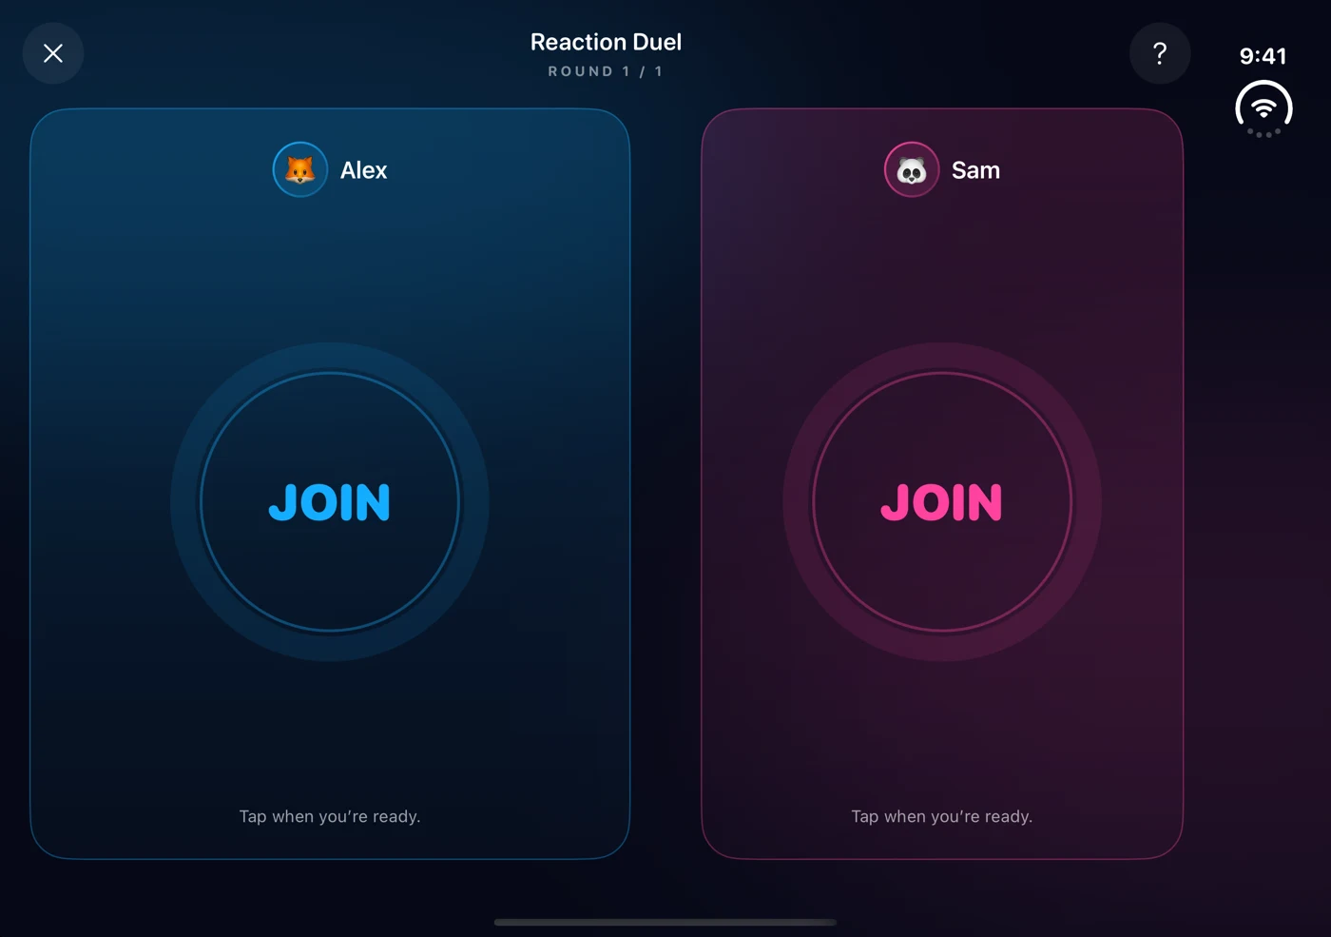
Task: Tap Sam's pink JOIN button
Action: [x=942, y=502]
